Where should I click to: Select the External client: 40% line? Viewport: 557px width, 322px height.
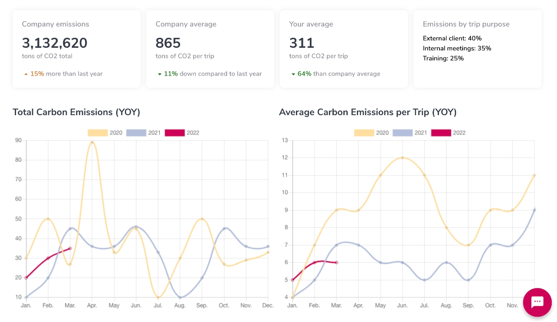(x=452, y=38)
